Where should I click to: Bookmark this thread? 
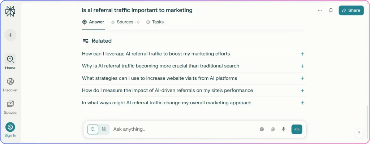coord(331,10)
